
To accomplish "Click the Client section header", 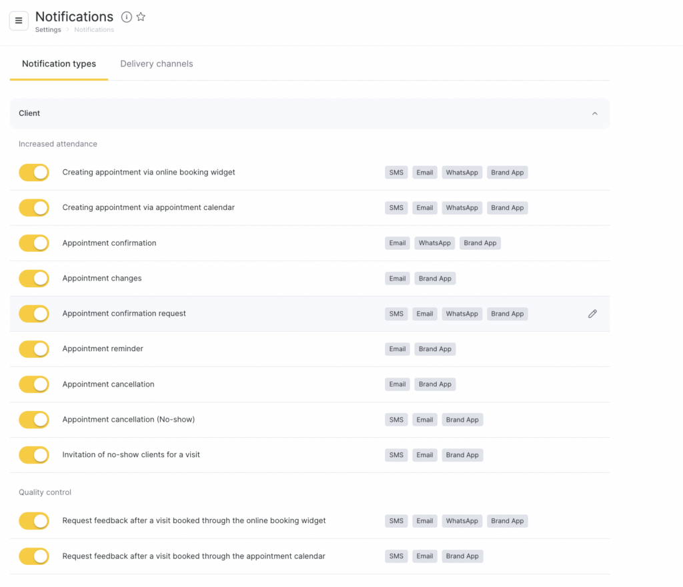I will [x=29, y=113].
